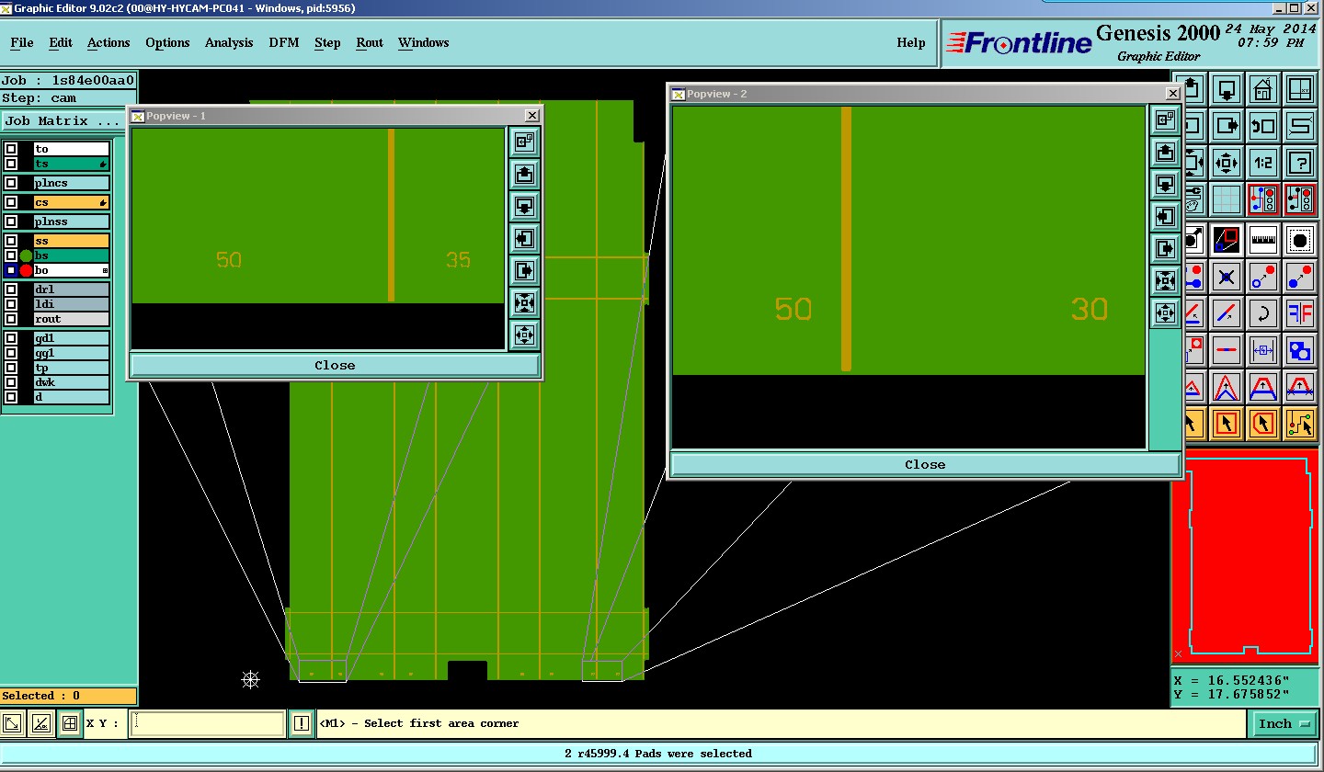The width and height of the screenshot is (1324, 772).
Task: Click the pan right icon in main toolbar
Action: pos(1226,126)
